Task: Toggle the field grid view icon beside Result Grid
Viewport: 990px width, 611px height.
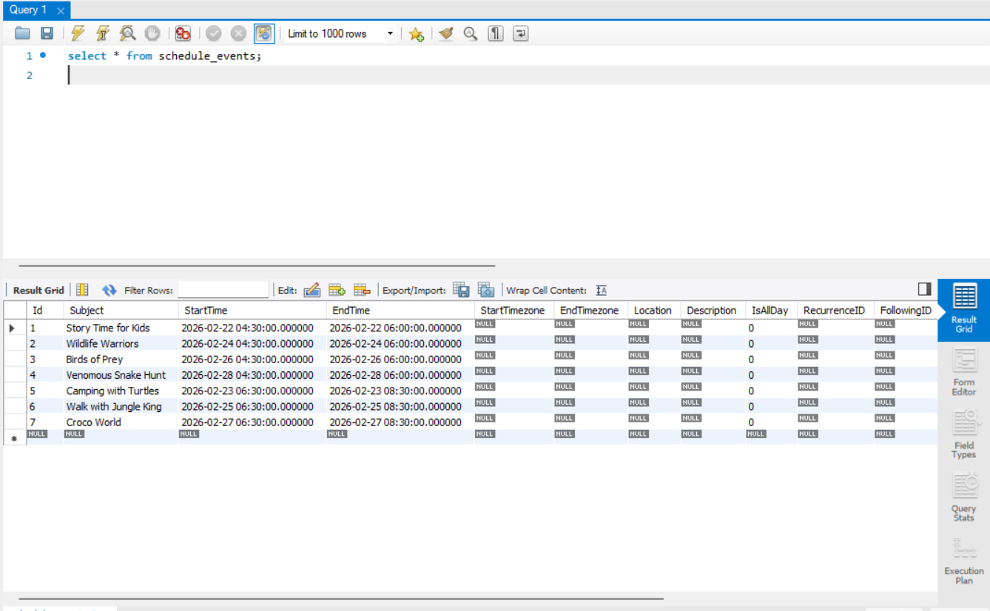Action: click(x=83, y=290)
